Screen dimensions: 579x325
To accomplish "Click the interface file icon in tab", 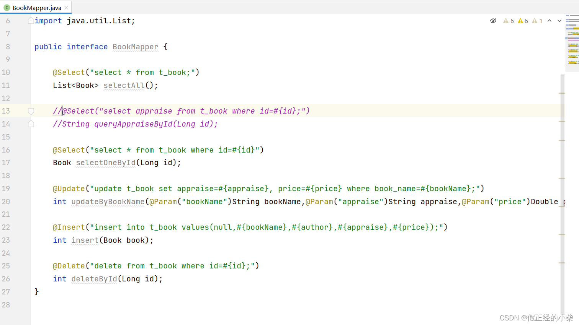I will [7, 8].
